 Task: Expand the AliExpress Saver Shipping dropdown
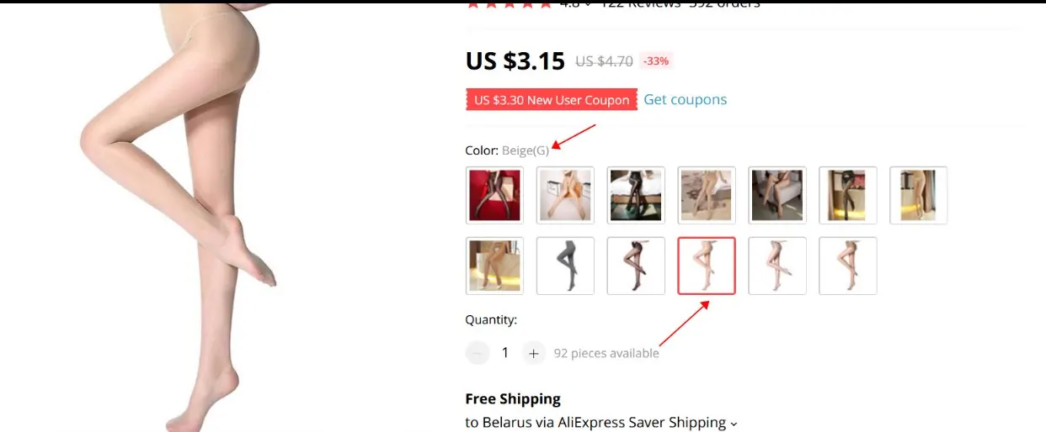734,424
